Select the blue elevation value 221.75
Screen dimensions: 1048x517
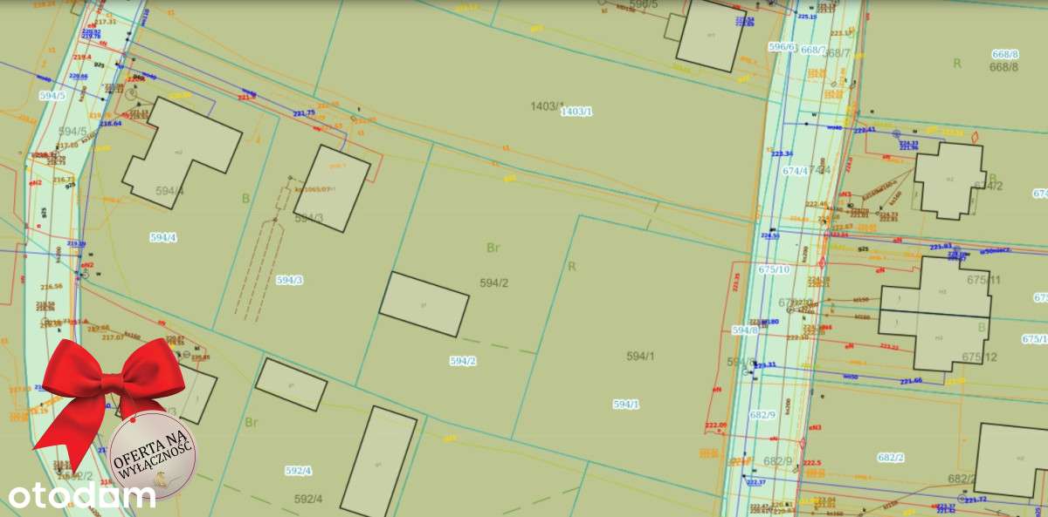click(x=304, y=113)
